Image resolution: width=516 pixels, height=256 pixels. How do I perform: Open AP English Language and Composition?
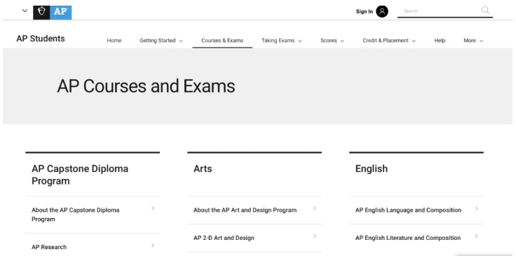click(408, 210)
